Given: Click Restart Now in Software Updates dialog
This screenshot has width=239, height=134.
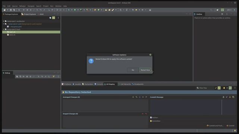Looking at the screenshot, I should coord(145,70).
